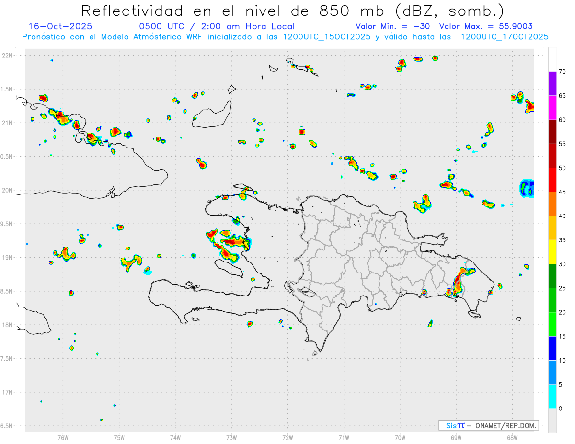
Task: Click the date '16-Oct-2025'
Action: coord(60,26)
